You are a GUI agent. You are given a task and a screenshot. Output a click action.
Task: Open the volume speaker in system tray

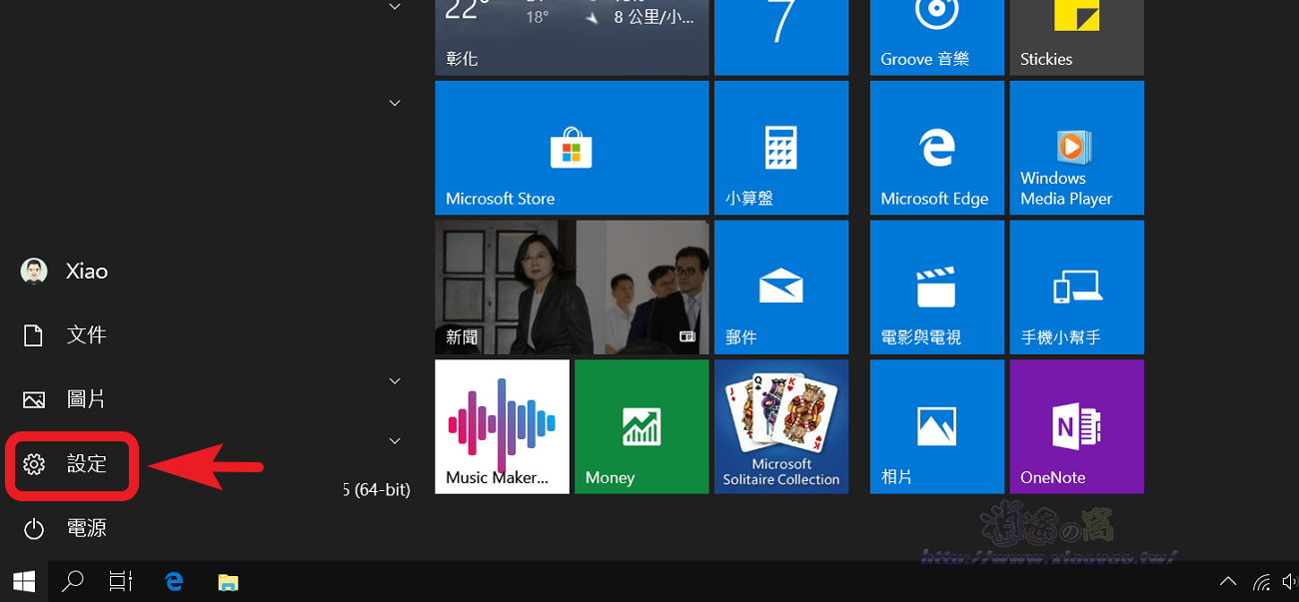click(1289, 582)
